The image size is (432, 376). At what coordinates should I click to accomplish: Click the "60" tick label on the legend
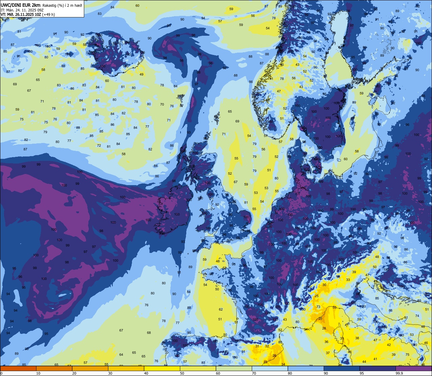click(218, 373)
